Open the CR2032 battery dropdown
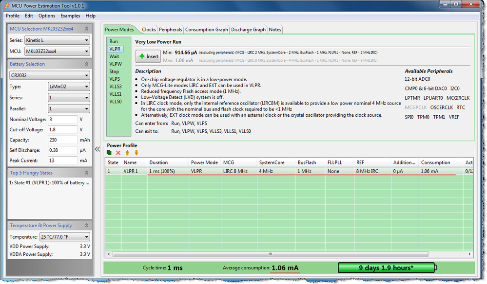This screenshot has height=284, width=487. pos(50,75)
